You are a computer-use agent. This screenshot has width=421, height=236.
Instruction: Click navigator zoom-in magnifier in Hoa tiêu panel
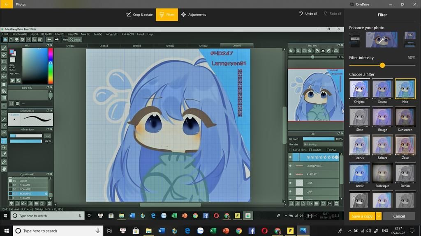tap(298, 51)
